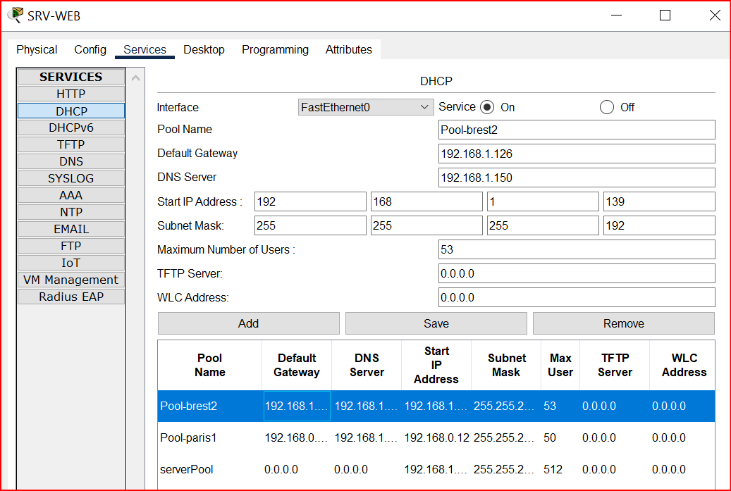
Task: Click Max User value 512 in serverPool
Action: click(x=553, y=469)
